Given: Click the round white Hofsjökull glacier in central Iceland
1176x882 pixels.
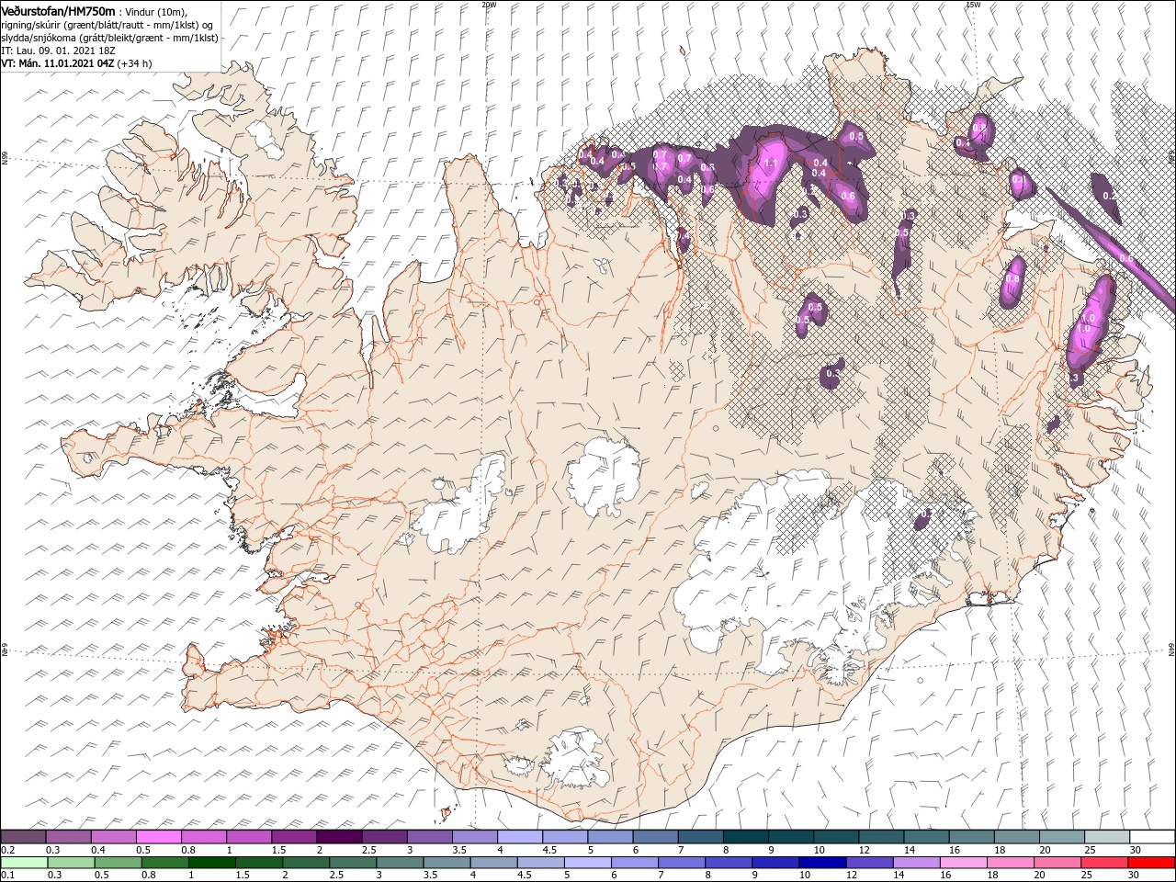Looking at the screenshot, I should pos(604,478).
